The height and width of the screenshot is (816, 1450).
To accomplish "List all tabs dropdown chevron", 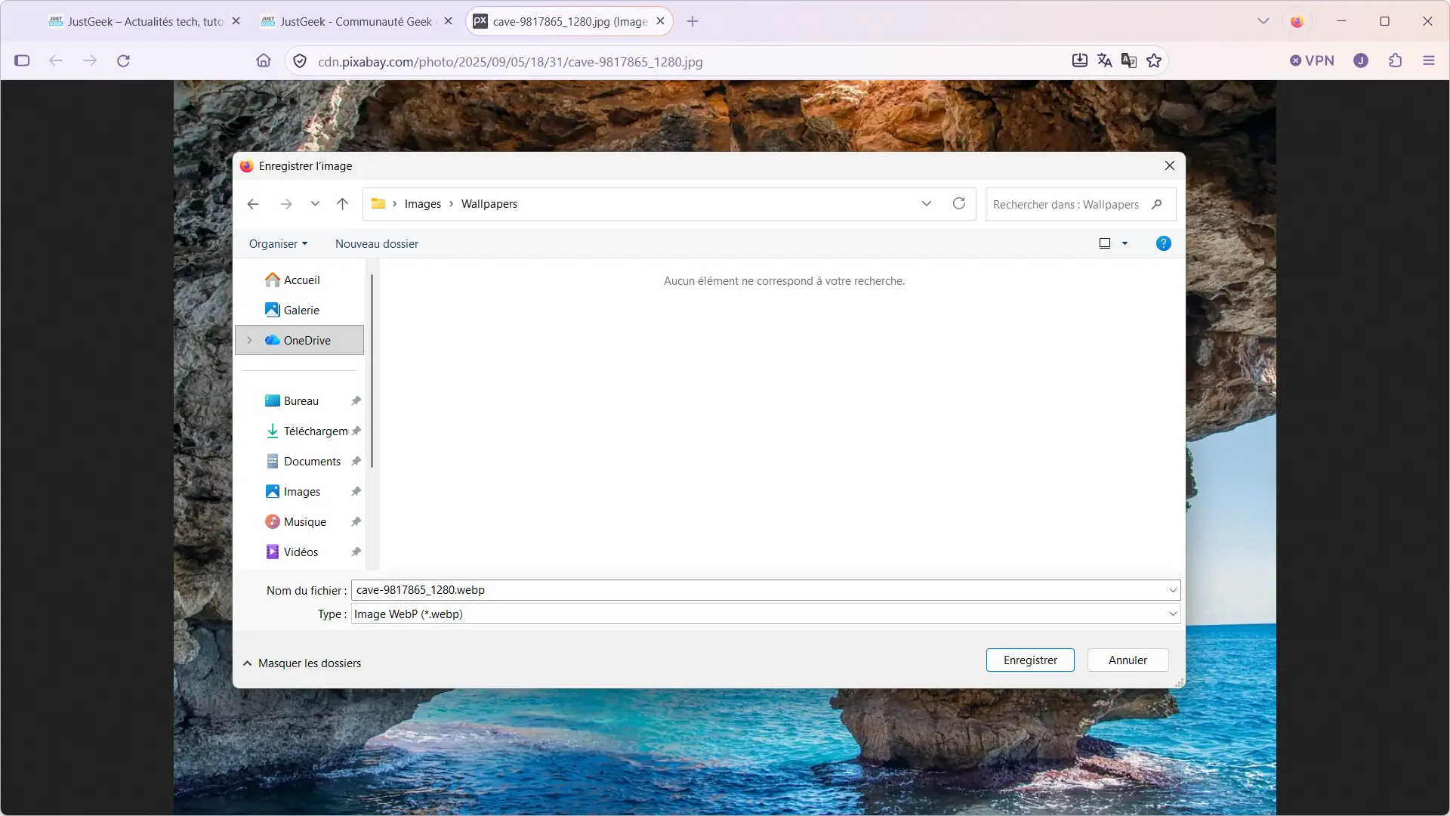I will [1263, 21].
